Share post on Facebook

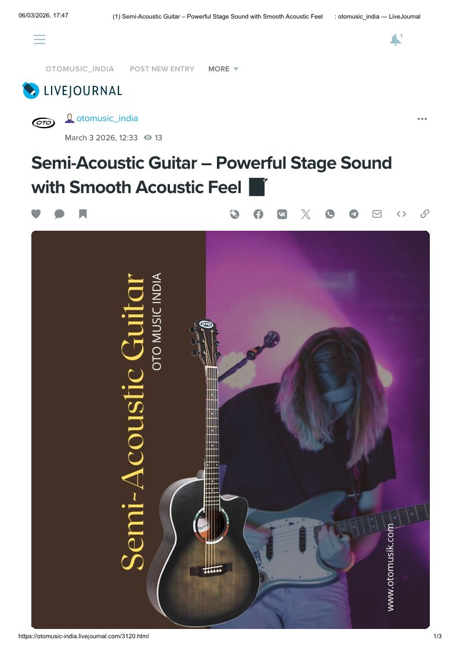click(x=259, y=214)
